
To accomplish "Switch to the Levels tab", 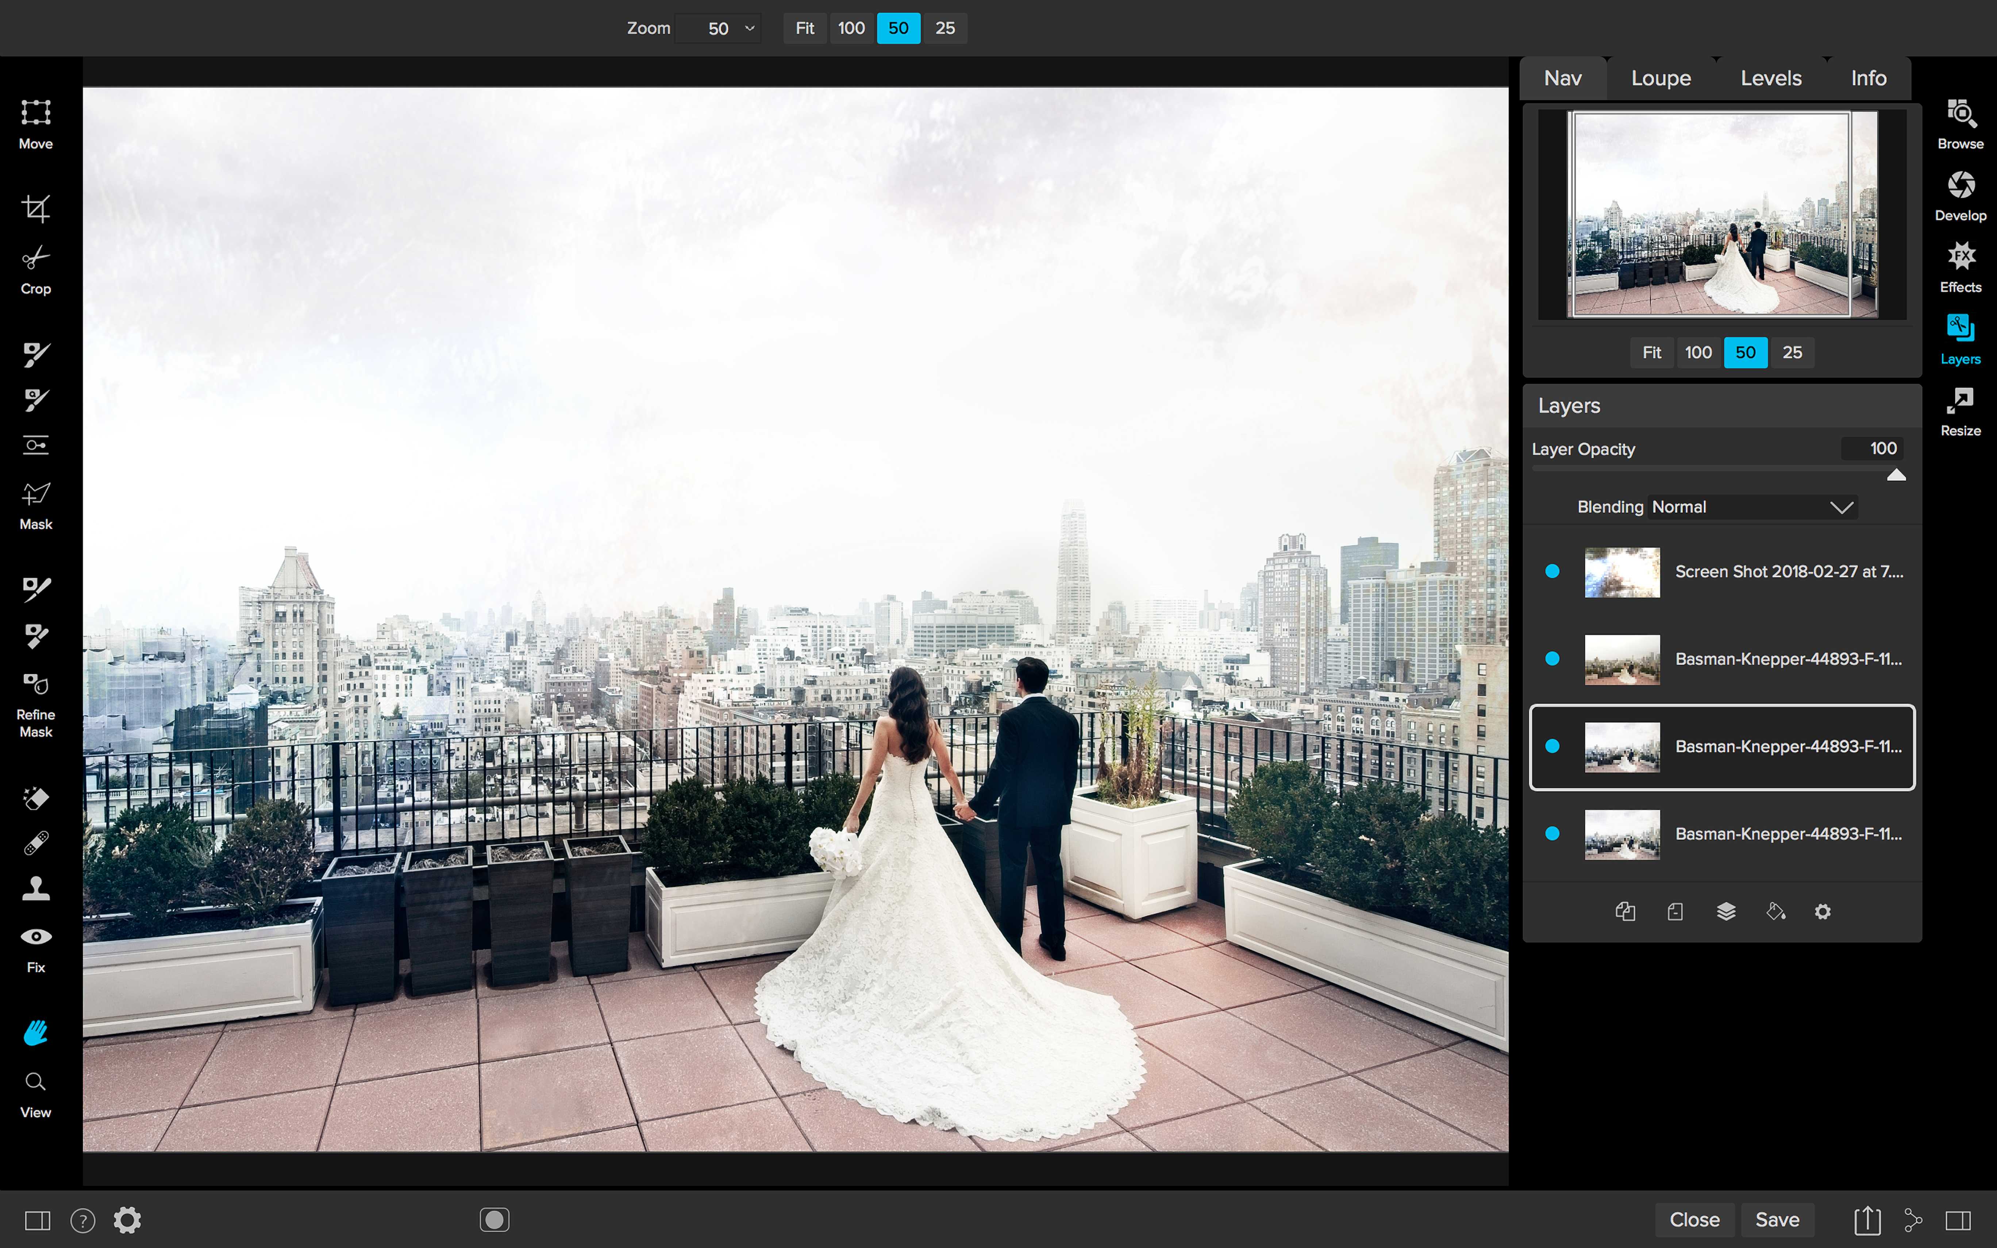I will pos(1770,78).
